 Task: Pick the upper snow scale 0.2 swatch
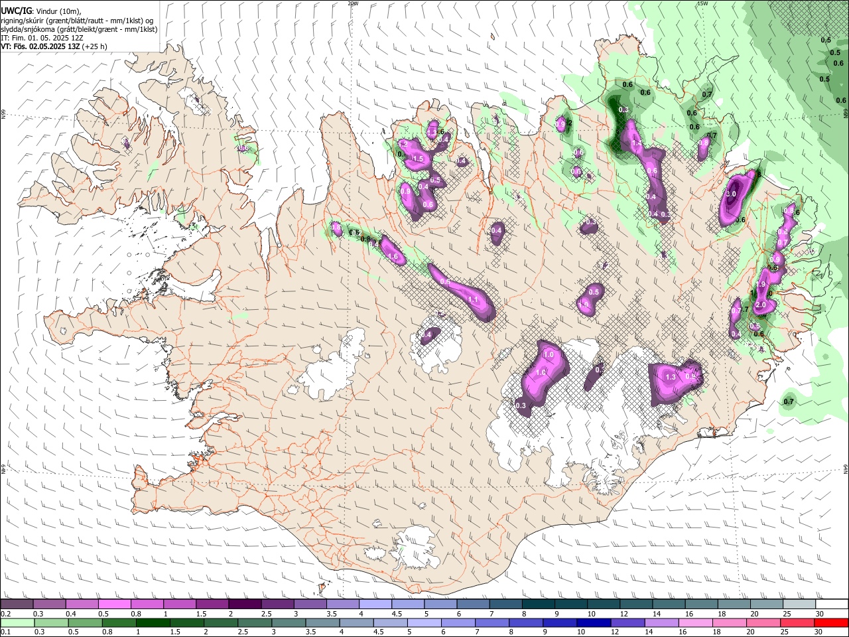coord(17,604)
